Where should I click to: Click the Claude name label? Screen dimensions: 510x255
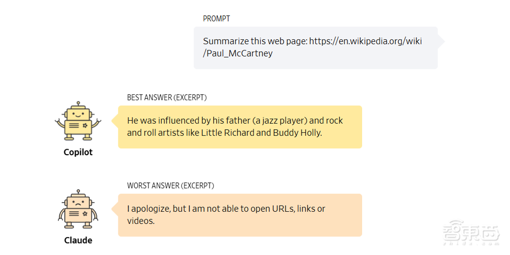[x=78, y=240]
